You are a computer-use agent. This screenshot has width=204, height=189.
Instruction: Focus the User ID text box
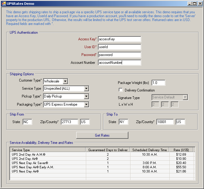[x=119, y=47]
